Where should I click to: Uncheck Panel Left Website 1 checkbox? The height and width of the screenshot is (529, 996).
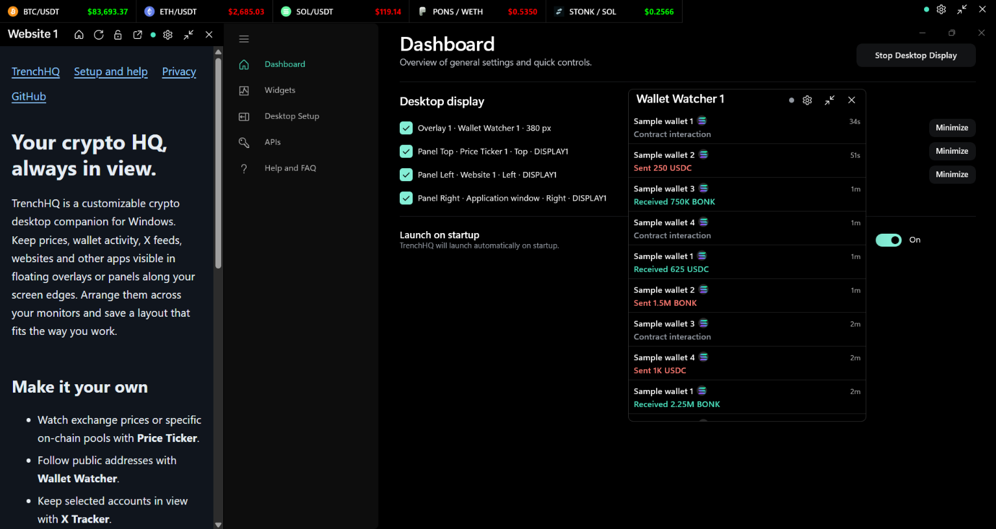[x=406, y=175]
